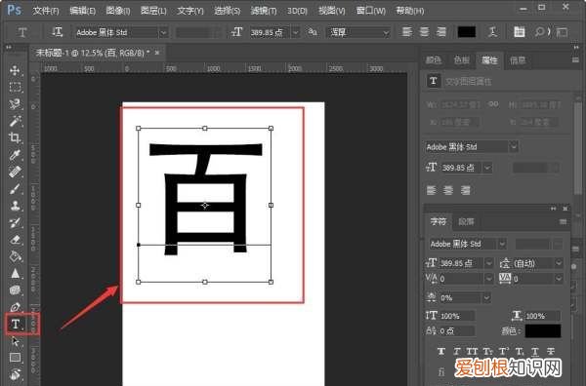Select the Crop tool
The width and height of the screenshot is (586, 386).
click(x=15, y=137)
